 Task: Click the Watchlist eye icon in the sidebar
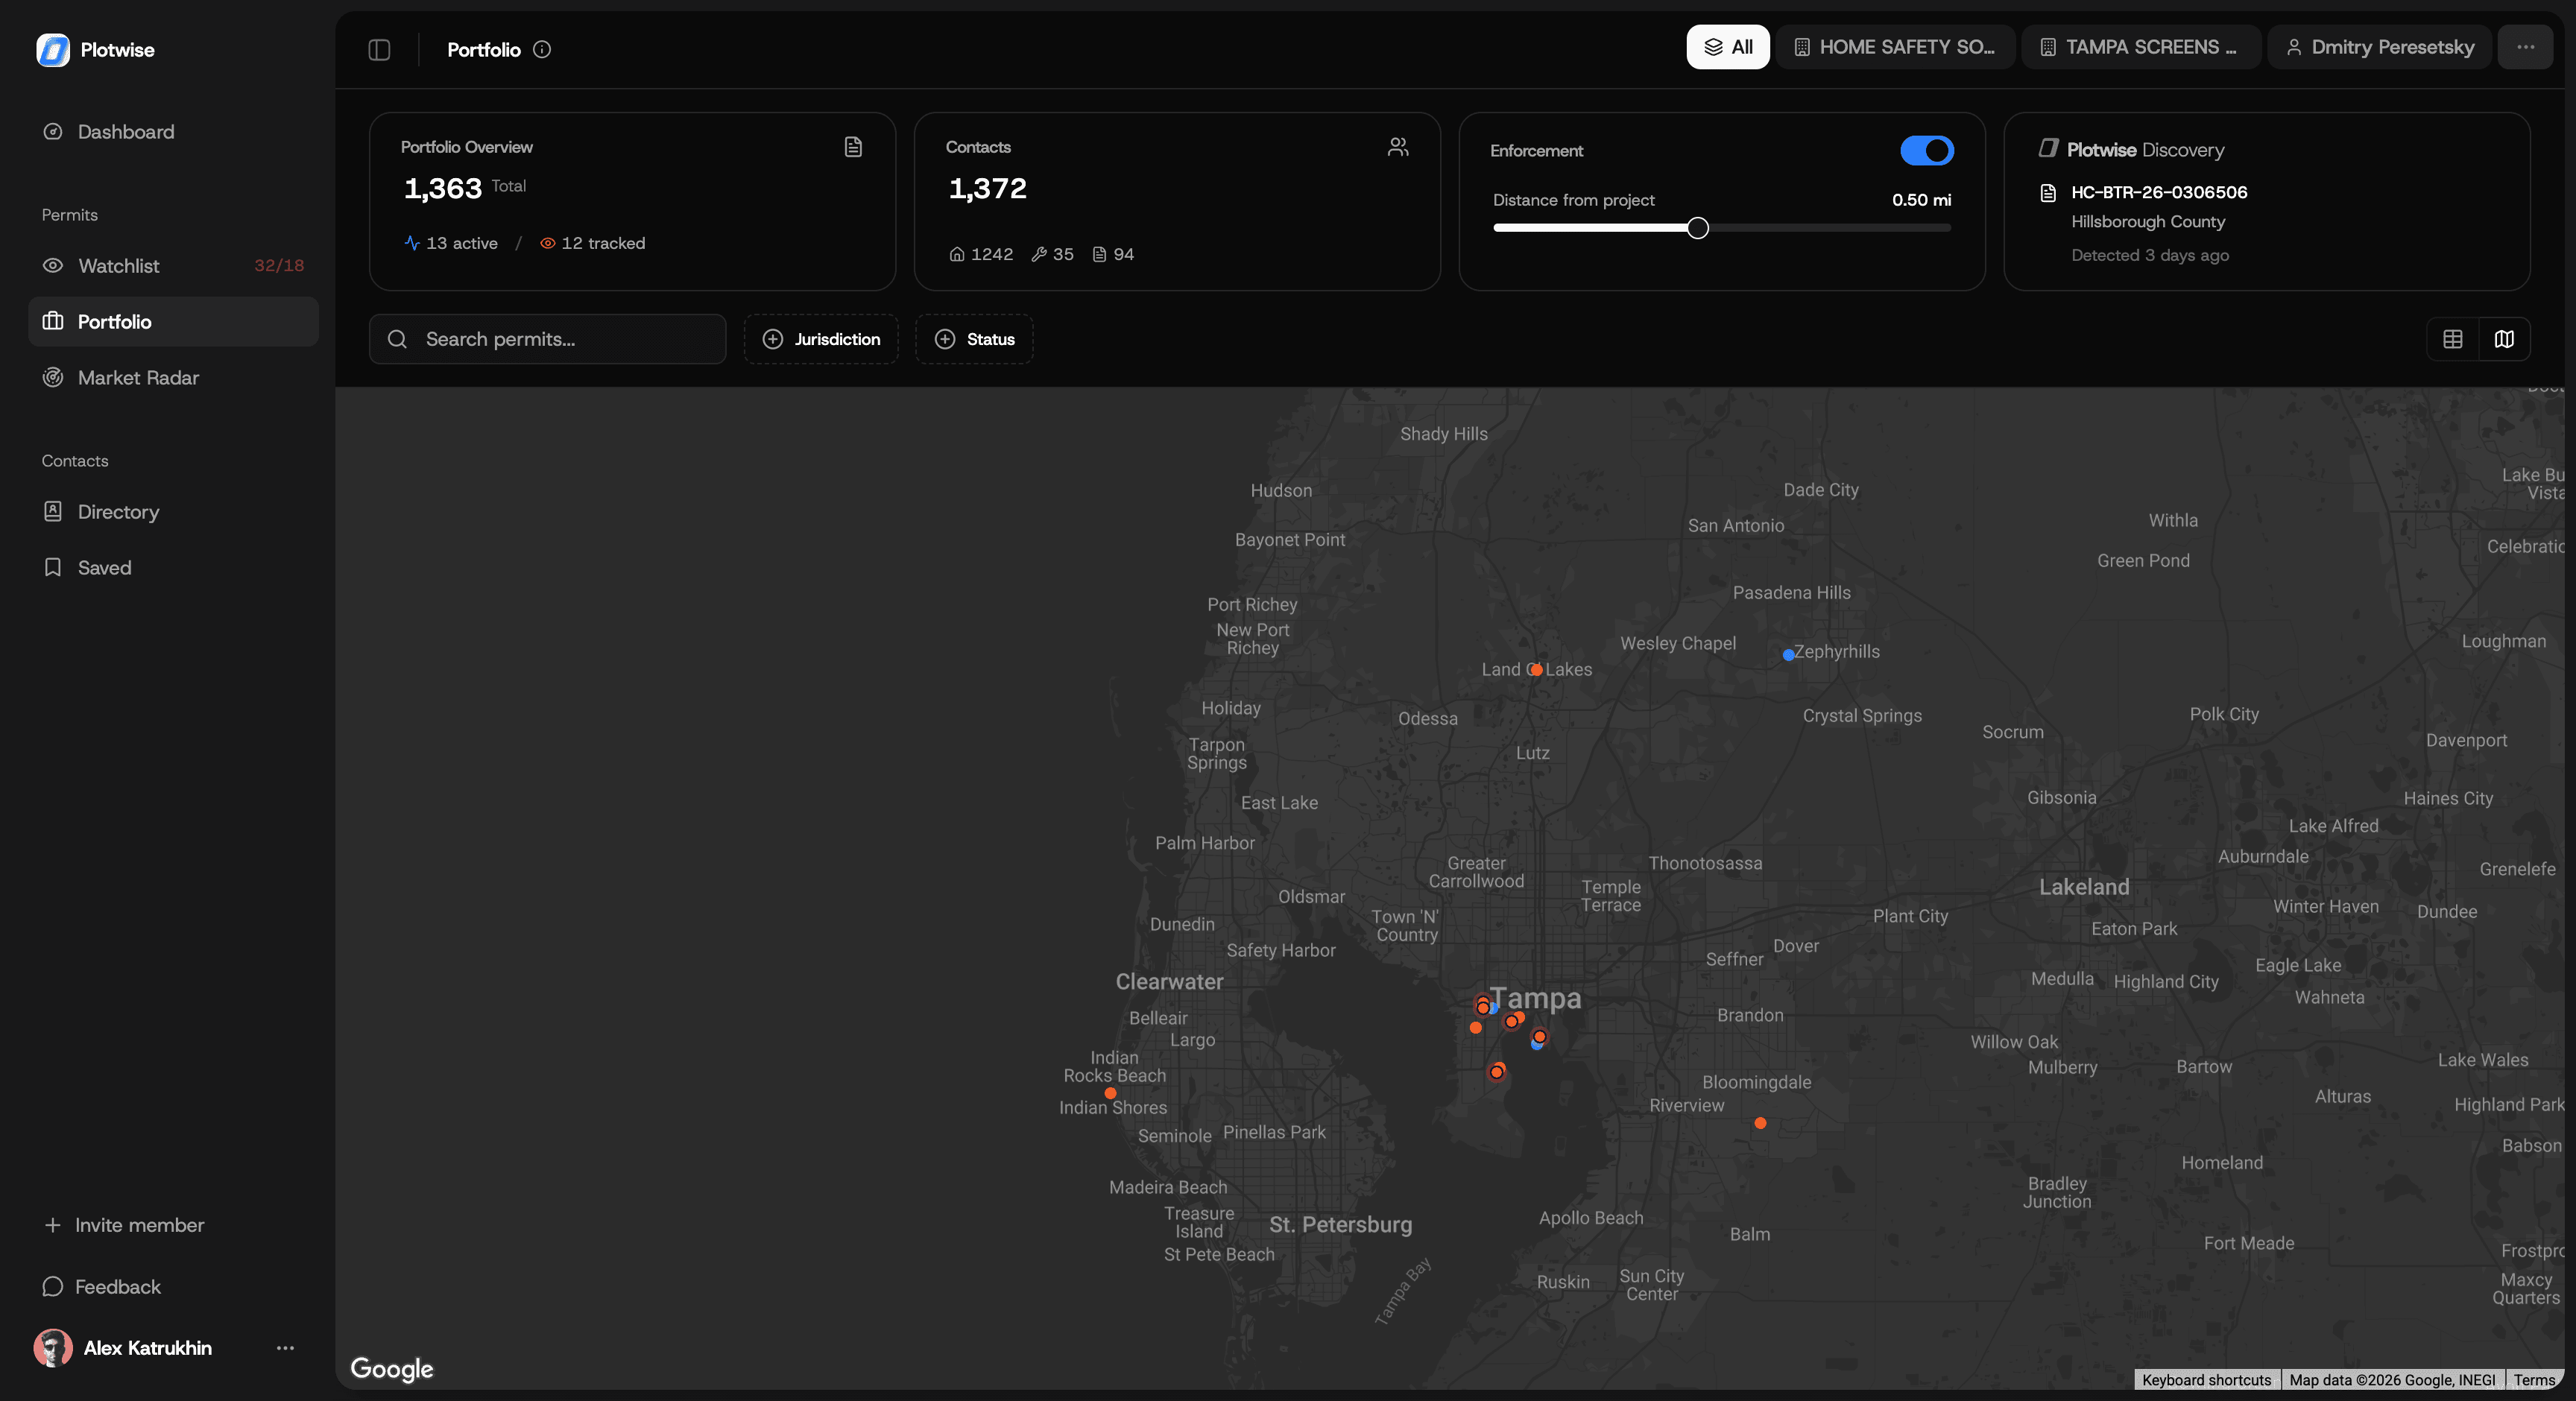click(x=53, y=265)
